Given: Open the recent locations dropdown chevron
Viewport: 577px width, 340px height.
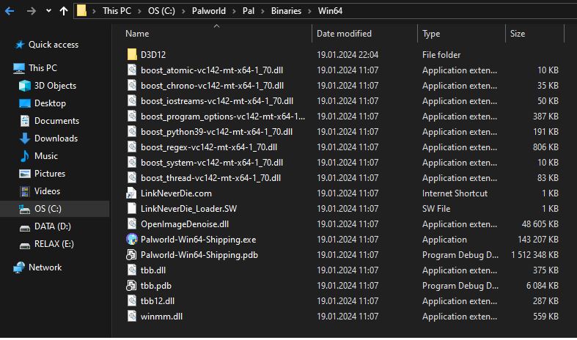Looking at the screenshot, I should [48, 11].
